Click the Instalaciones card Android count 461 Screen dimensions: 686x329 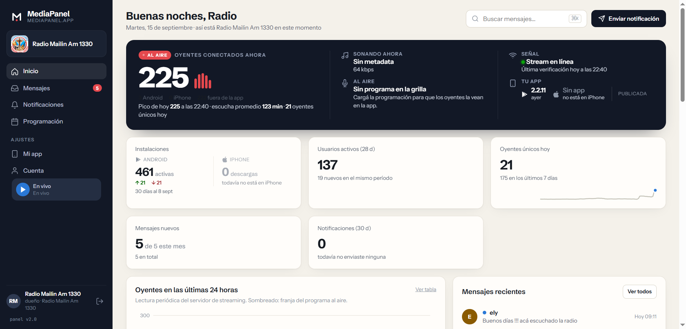coord(144,172)
